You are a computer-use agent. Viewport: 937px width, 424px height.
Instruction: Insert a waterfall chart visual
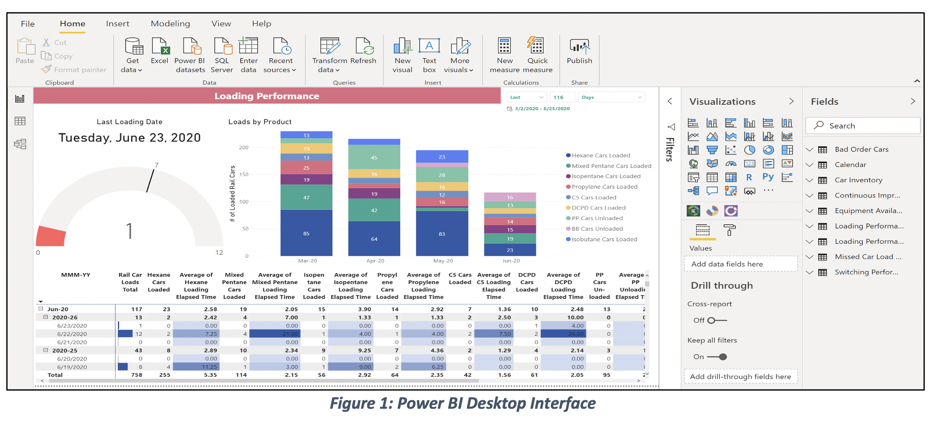[693, 150]
